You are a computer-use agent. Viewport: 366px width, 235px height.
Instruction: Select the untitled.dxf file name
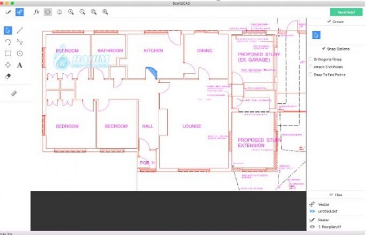(327, 211)
